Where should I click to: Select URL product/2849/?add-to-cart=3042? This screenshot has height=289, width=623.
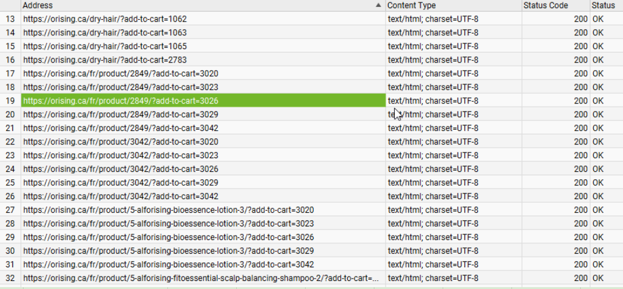(x=121, y=128)
